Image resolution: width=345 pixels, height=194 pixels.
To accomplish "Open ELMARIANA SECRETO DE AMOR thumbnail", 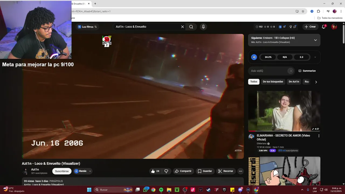I will coord(284,111).
